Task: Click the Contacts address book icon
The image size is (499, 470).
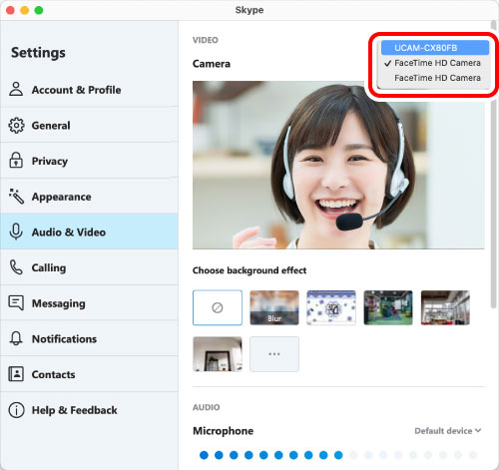Action: [16, 374]
